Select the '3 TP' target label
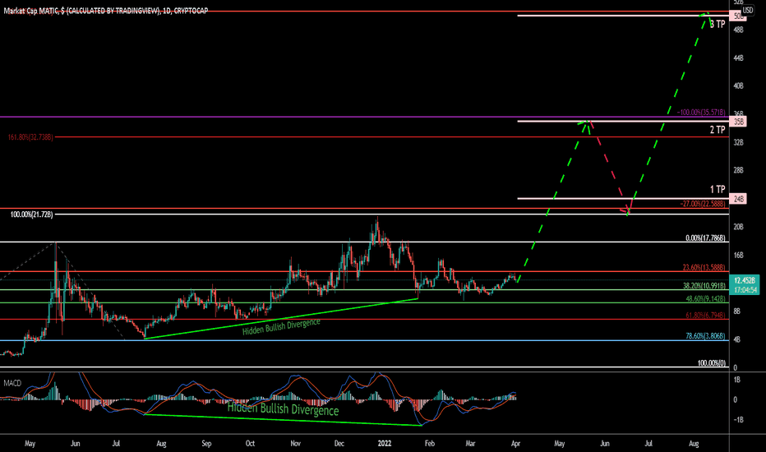This screenshot has width=766, height=452. point(718,24)
